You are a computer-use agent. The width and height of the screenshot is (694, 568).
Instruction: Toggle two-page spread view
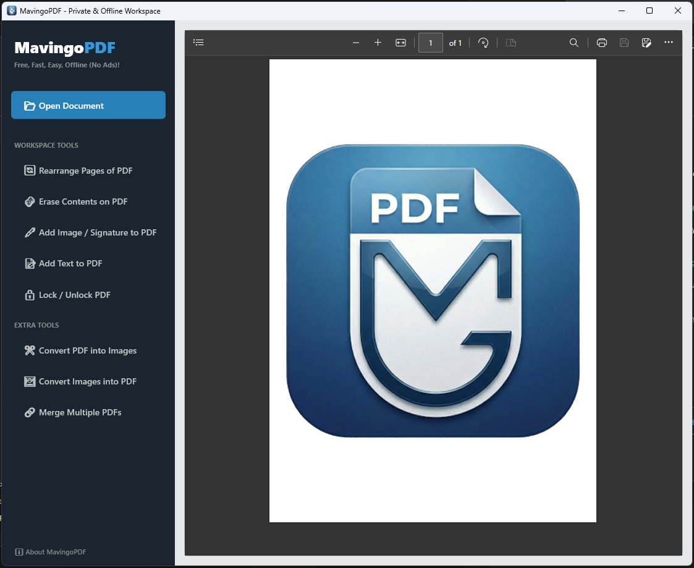coord(510,42)
